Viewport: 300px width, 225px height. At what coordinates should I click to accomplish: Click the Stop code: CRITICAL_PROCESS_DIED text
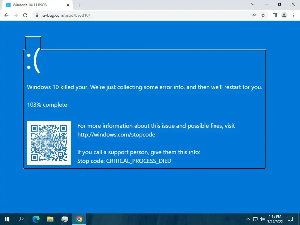(124, 161)
